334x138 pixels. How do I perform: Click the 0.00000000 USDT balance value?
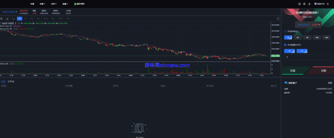(x=324, y=89)
